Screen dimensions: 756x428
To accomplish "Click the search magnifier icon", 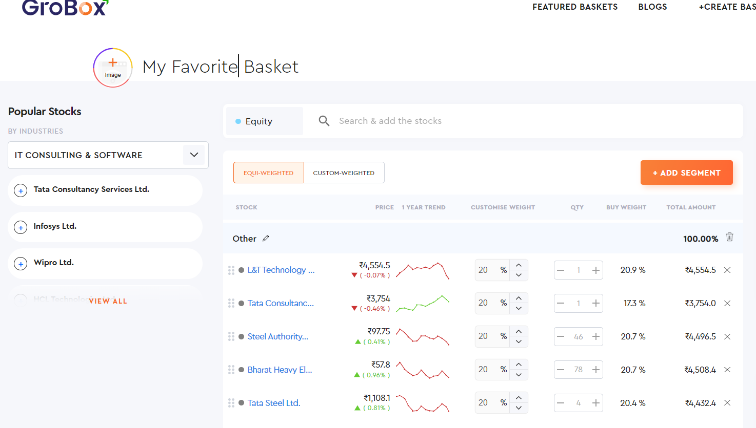I will pos(324,120).
